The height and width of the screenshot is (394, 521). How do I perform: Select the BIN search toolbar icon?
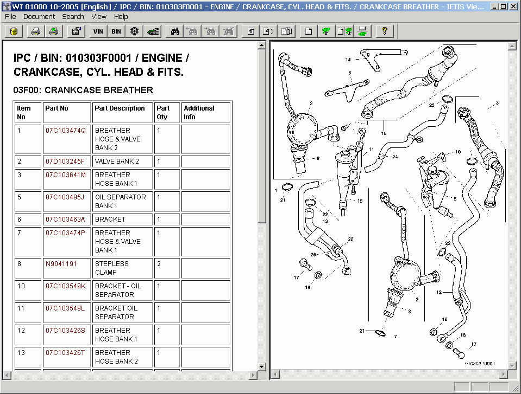point(116,31)
